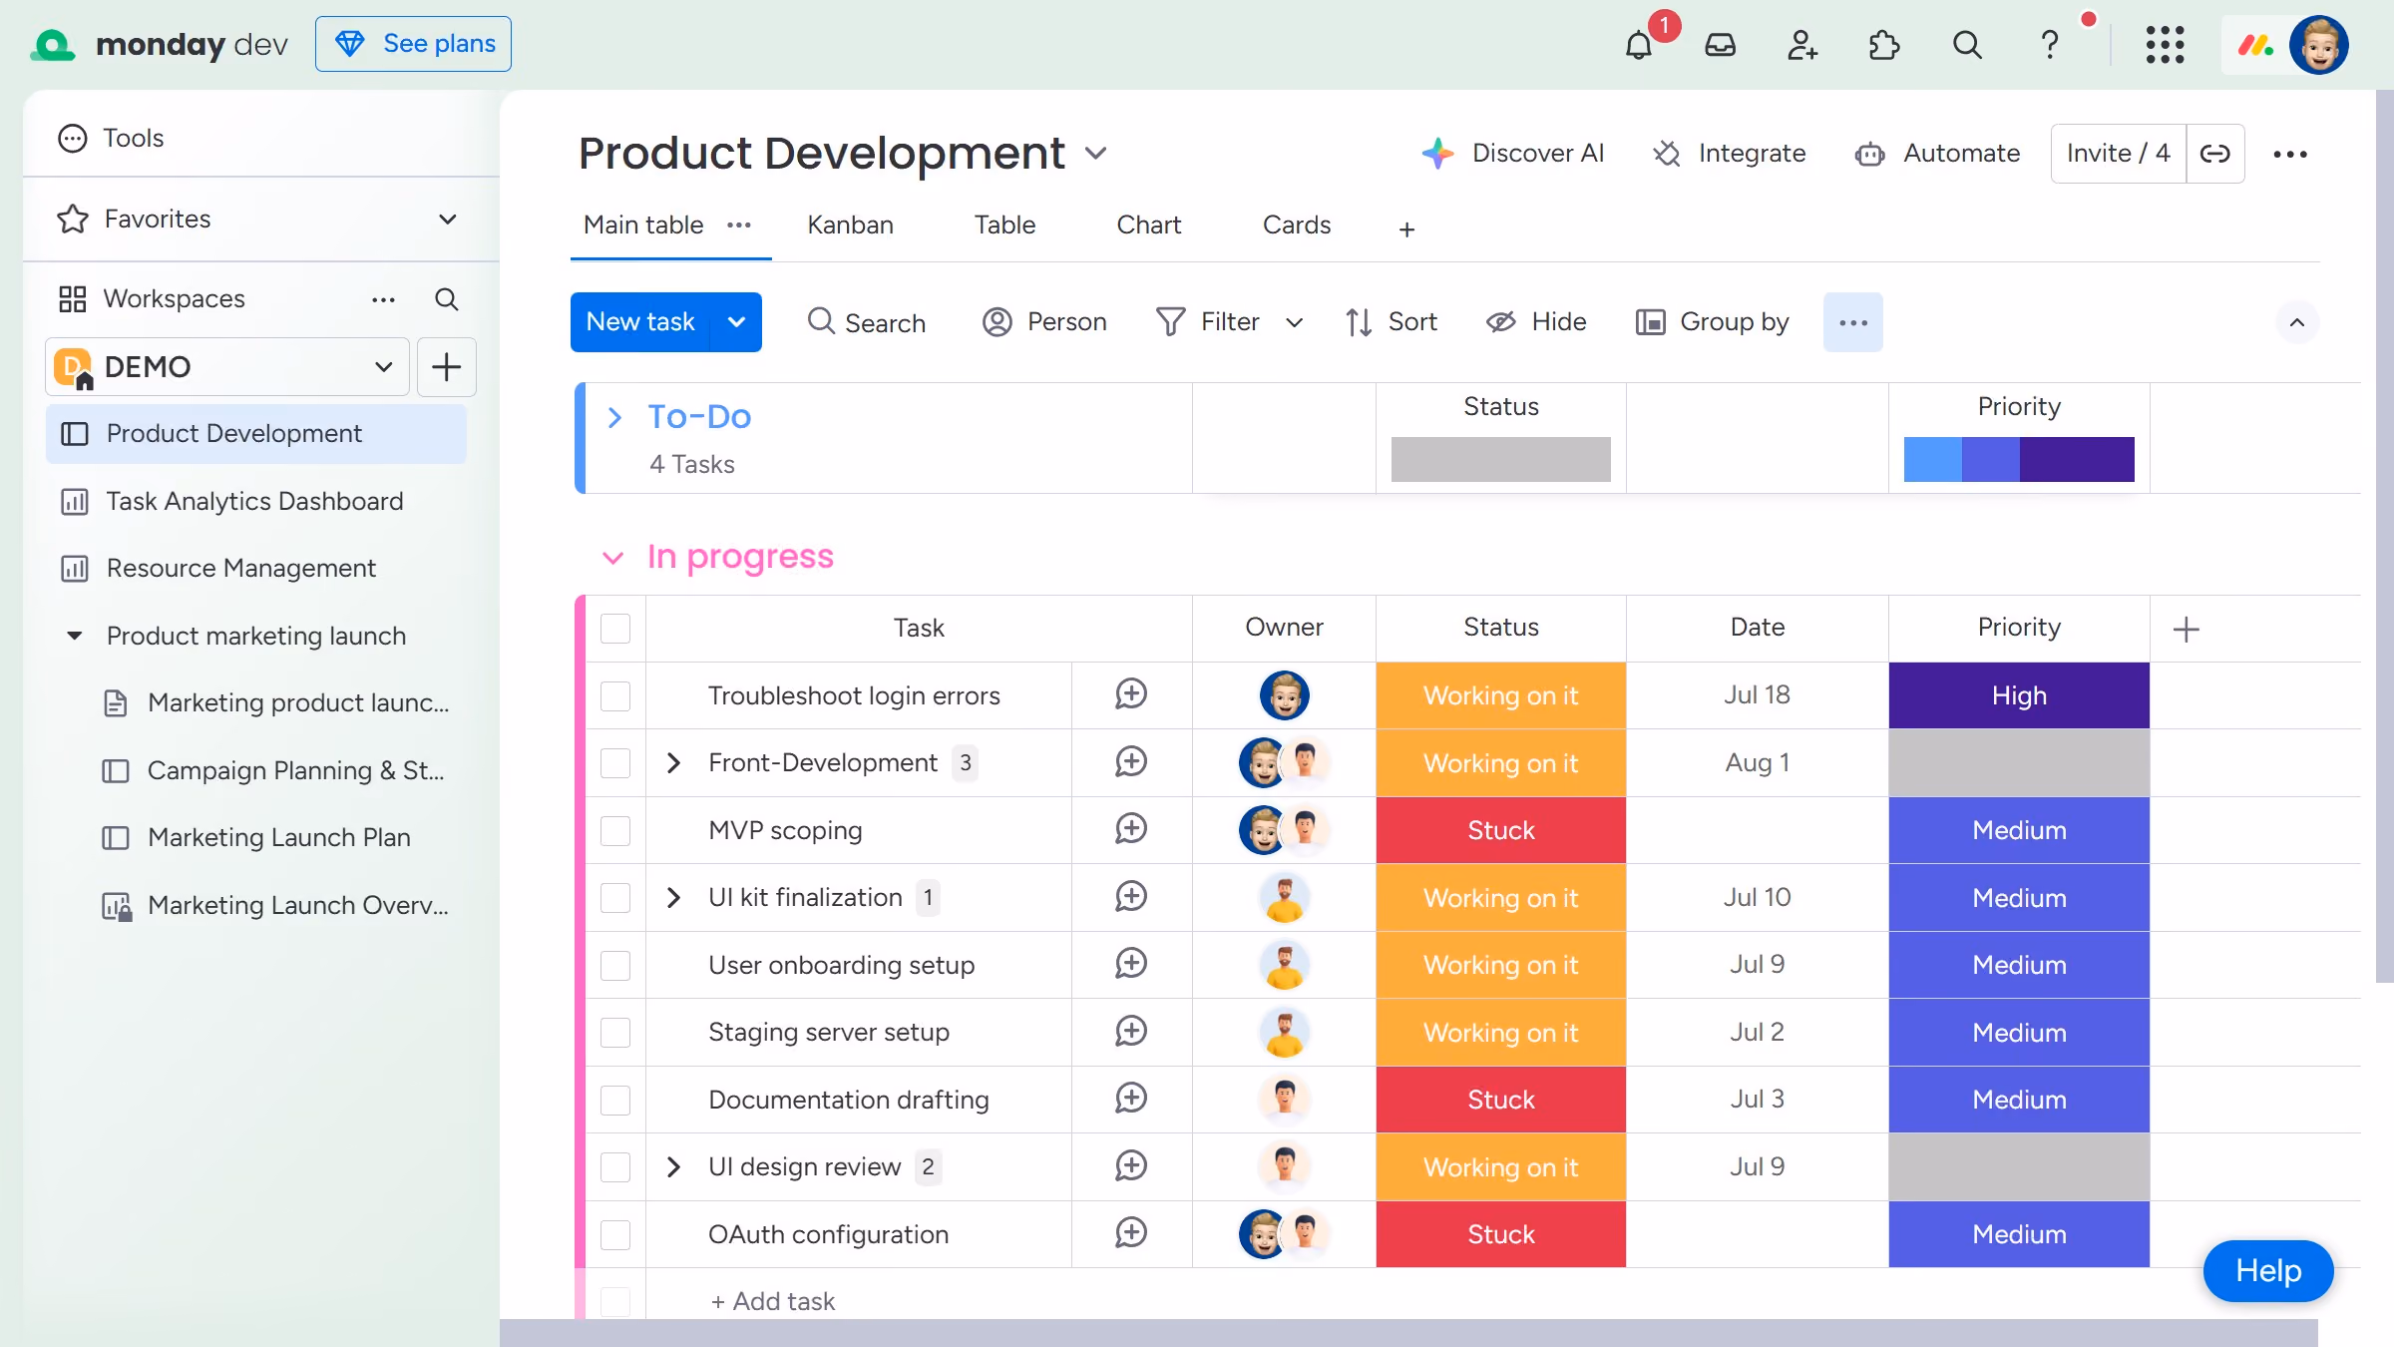The height and width of the screenshot is (1347, 2394).
Task: Switch to the Table view tab
Action: pos(1004,225)
